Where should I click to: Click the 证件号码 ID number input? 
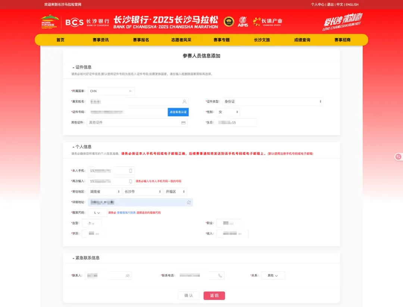click(x=128, y=112)
